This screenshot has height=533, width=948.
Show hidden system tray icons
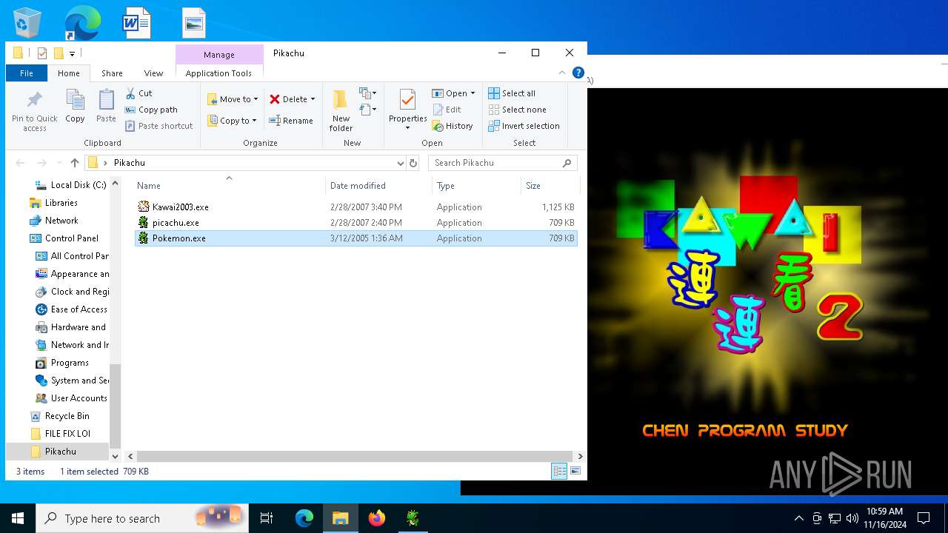coord(798,518)
